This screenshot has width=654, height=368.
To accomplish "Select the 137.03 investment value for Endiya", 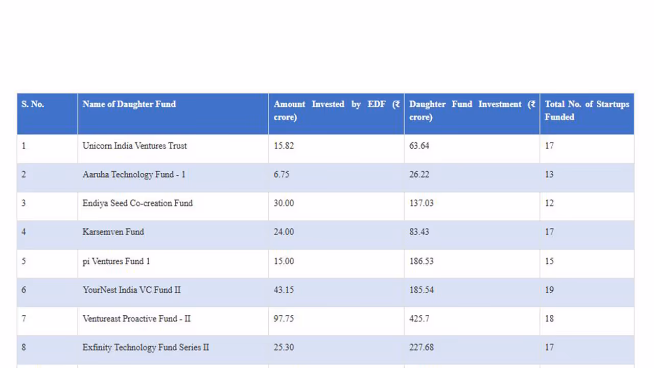I will pyautogui.click(x=421, y=203).
